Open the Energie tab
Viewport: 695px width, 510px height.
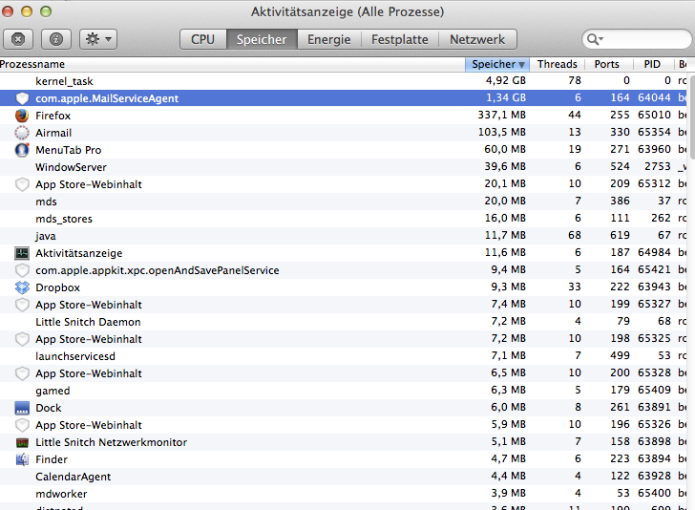coord(328,39)
